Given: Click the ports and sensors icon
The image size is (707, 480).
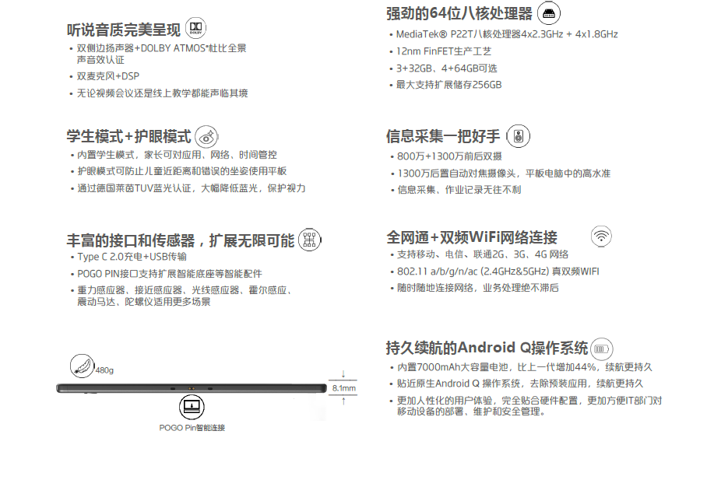Looking at the screenshot, I should point(309,240).
